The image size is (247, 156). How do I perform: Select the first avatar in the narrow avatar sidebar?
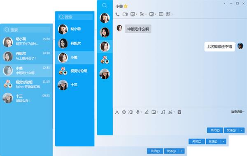coord(105,18)
